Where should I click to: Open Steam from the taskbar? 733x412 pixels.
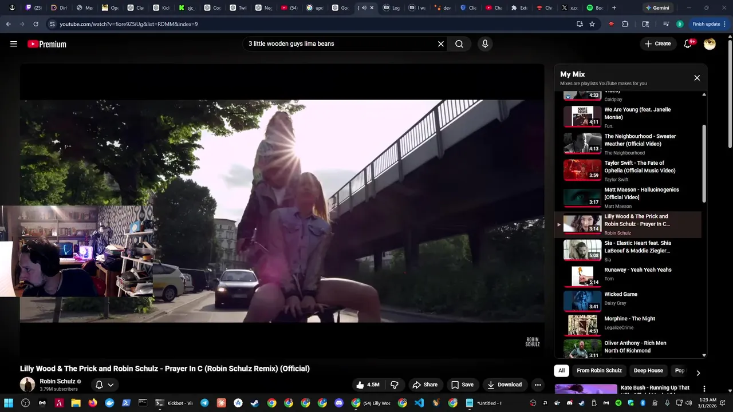[x=255, y=403]
